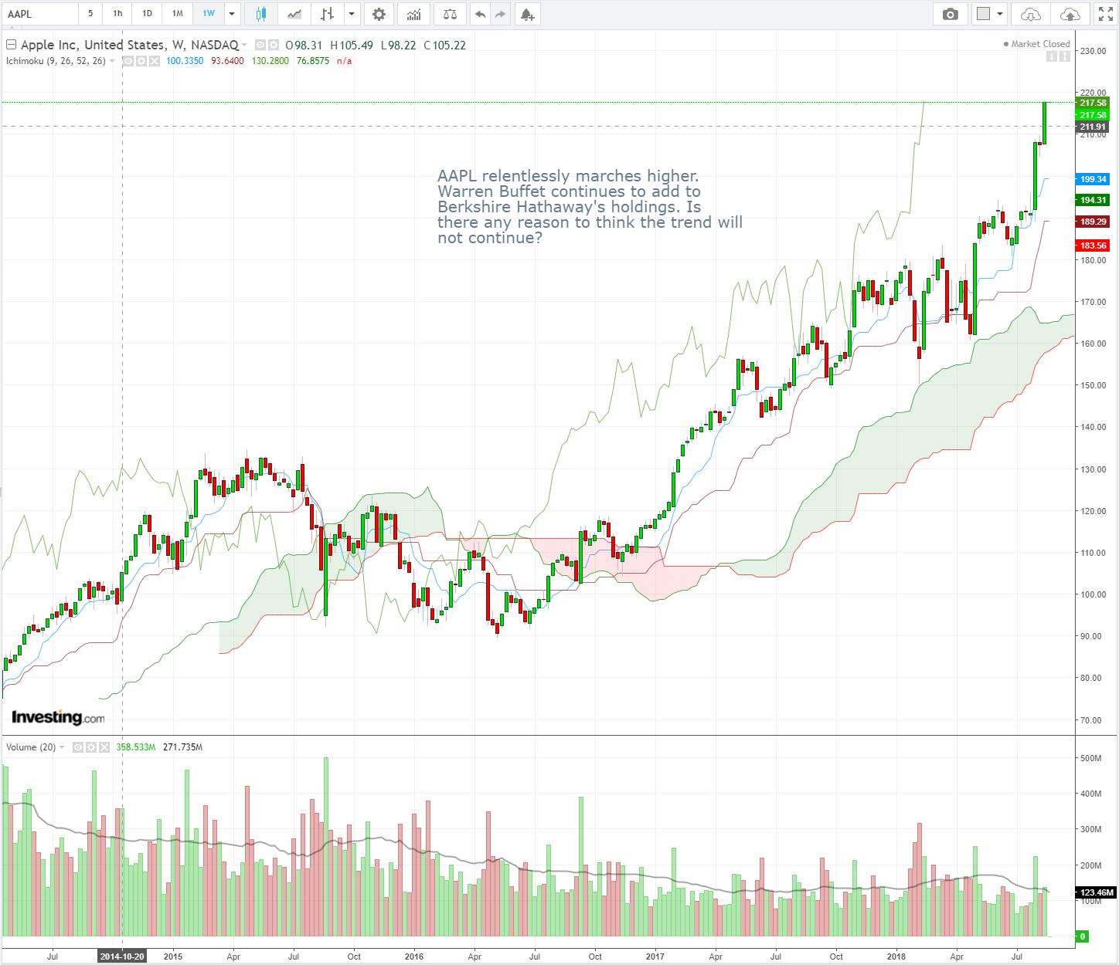Click the compare symbols scale icon
Screen dimensions: 1119x965
(450, 14)
